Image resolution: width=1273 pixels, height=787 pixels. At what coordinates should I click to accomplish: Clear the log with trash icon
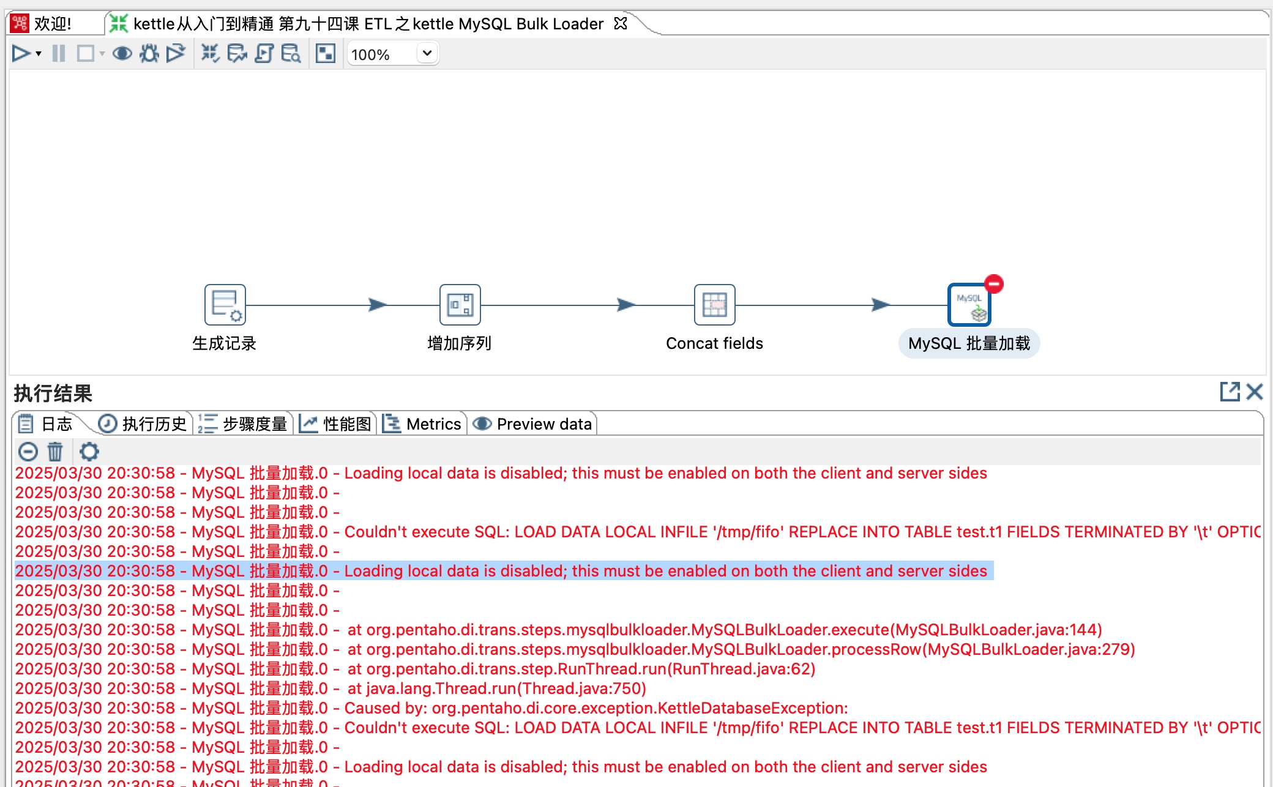(x=55, y=452)
